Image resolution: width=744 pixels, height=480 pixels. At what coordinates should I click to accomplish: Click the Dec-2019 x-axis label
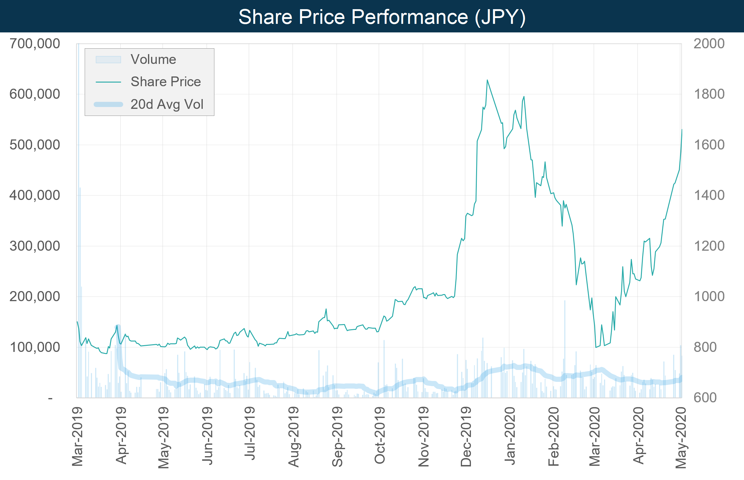(x=466, y=437)
